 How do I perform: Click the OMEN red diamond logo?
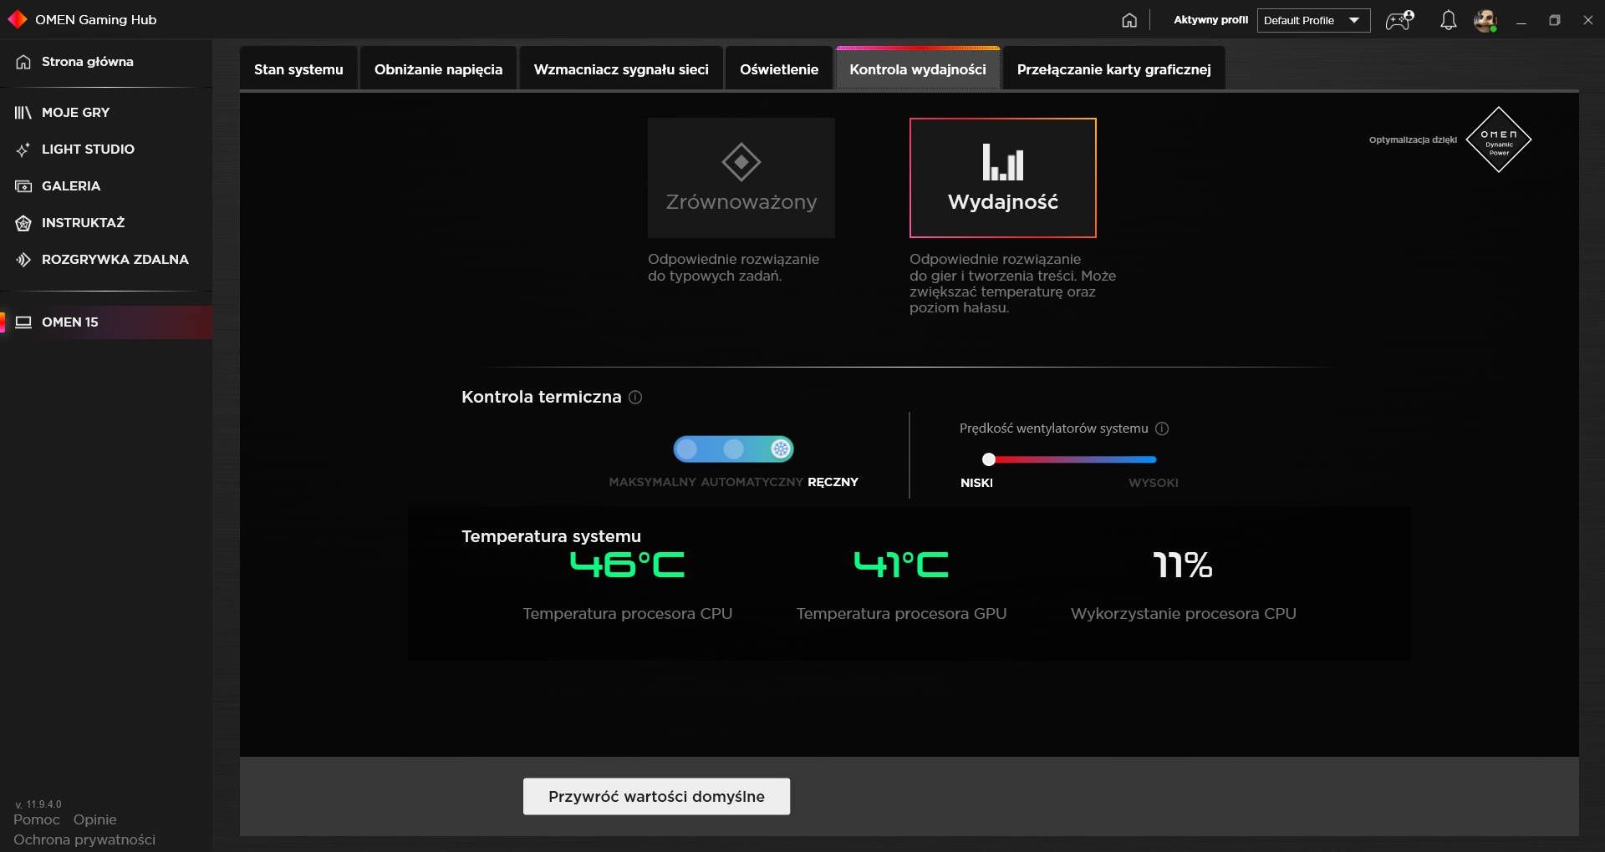click(17, 19)
